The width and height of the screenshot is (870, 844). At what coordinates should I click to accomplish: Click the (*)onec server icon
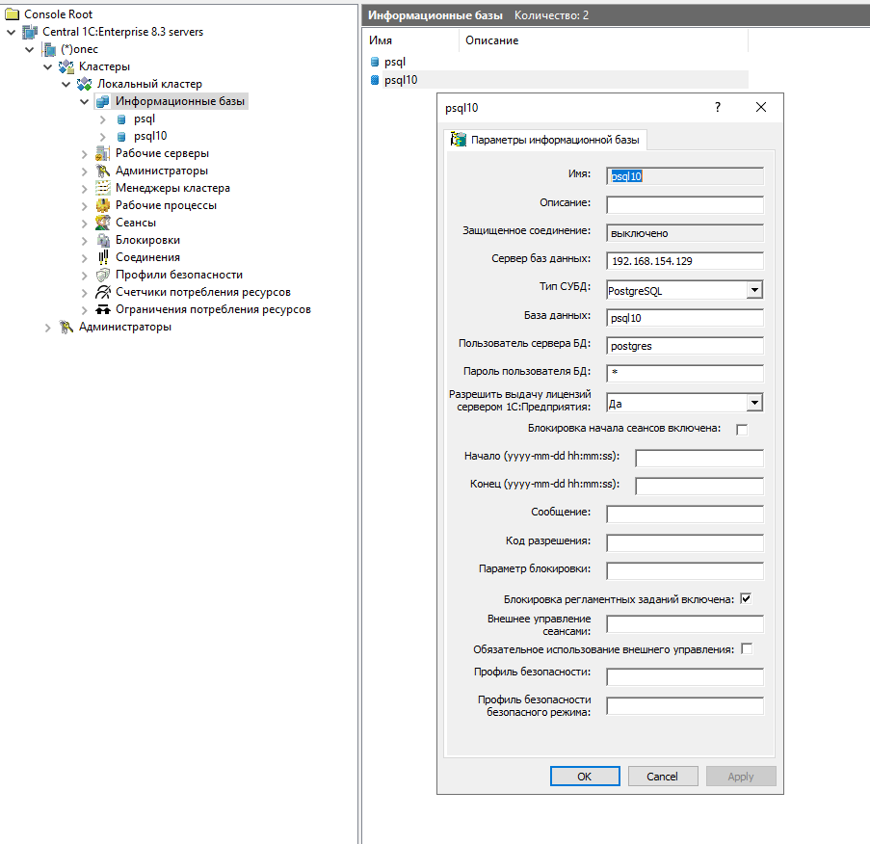click(49, 49)
